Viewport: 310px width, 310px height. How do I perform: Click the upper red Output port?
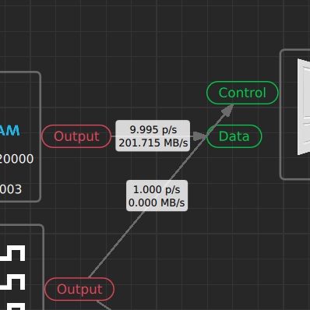76,136
